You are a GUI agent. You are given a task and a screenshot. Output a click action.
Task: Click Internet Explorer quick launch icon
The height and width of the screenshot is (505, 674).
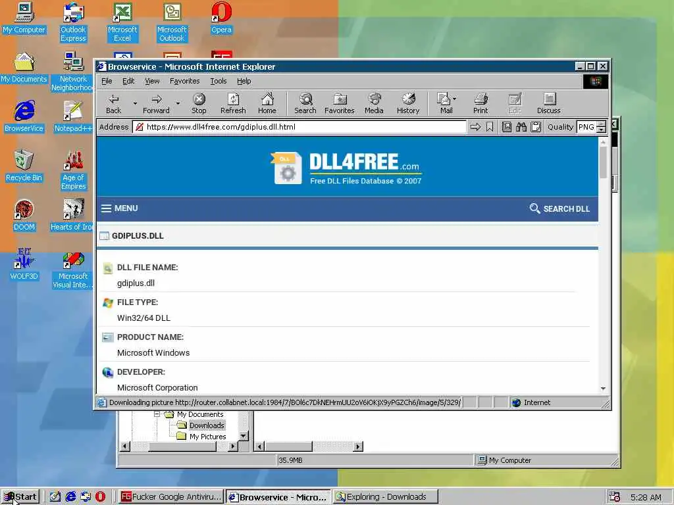[70, 496]
